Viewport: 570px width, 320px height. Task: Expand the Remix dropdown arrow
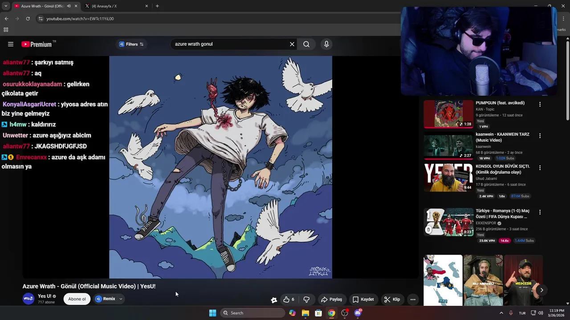pos(121,299)
